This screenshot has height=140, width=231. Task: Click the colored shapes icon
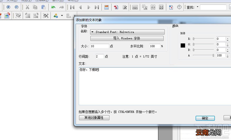[56, 16]
